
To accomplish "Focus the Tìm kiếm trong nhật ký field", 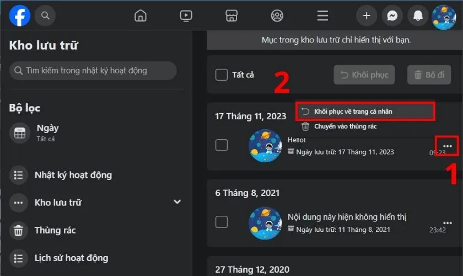I will point(93,71).
